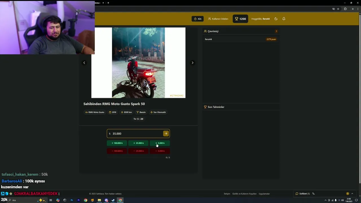Open the taskbar clock and date
Image resolution: width=361 pixels, height=203 pixels.
coord(349,200)
